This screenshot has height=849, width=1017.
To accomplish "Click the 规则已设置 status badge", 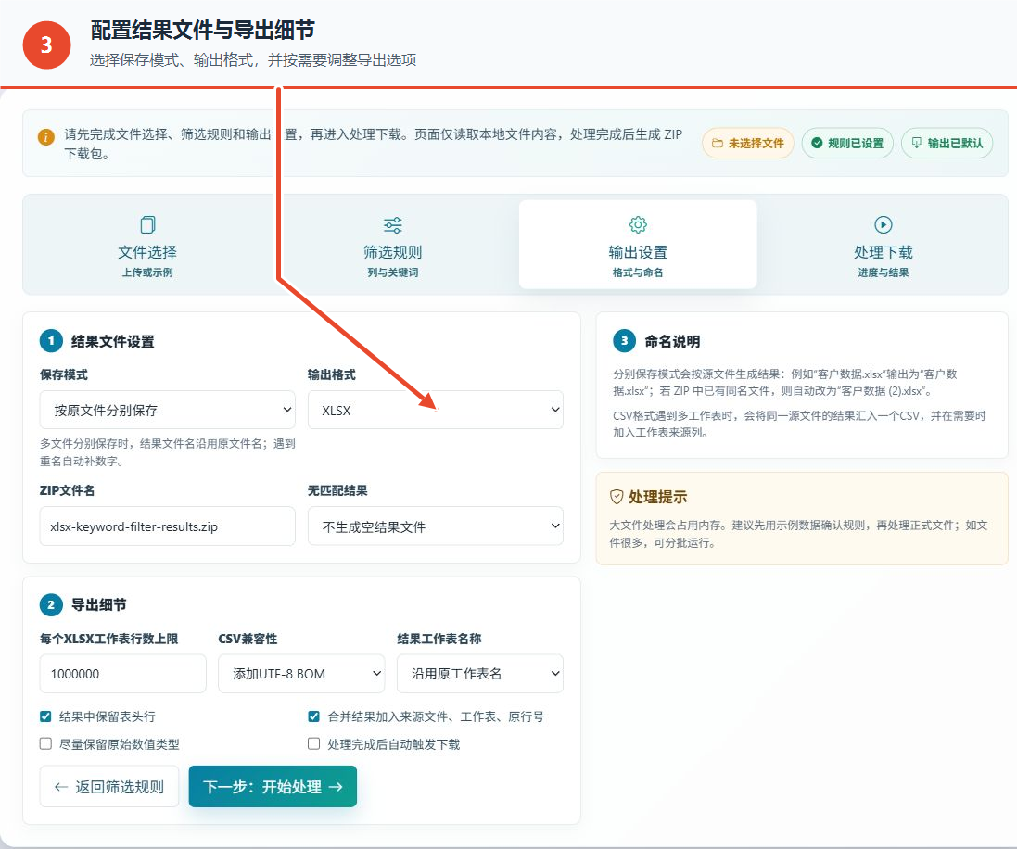I will [x=847, y=144].
